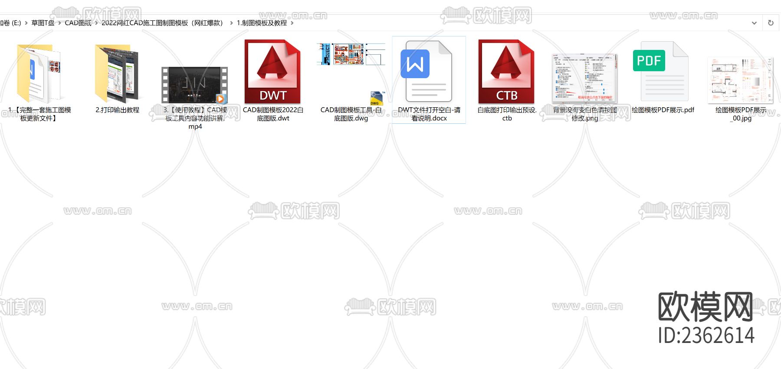Click file name DWT文件打开空白-请看说明.docx
This screenshot has width=781, height=369.
429,114
